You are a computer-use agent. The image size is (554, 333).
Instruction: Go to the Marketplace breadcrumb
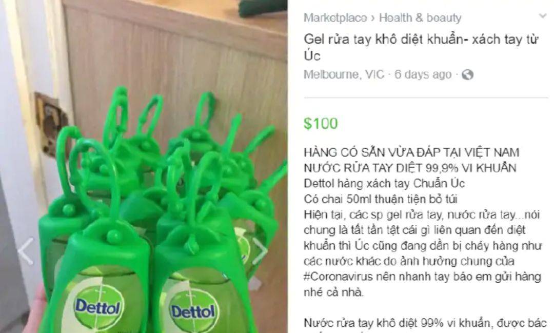click(x=335, y=17)
